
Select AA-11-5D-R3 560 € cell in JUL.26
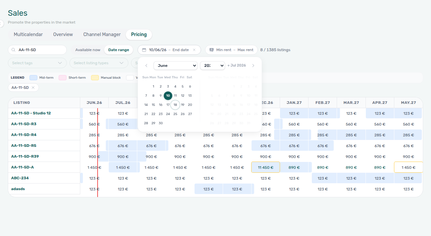click(x=123, y=124)
